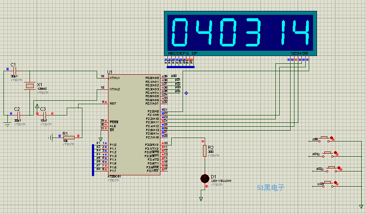Click ground terminal below the LED D1
This screenshot has width=366, height=214.
[x=201, y=199]
